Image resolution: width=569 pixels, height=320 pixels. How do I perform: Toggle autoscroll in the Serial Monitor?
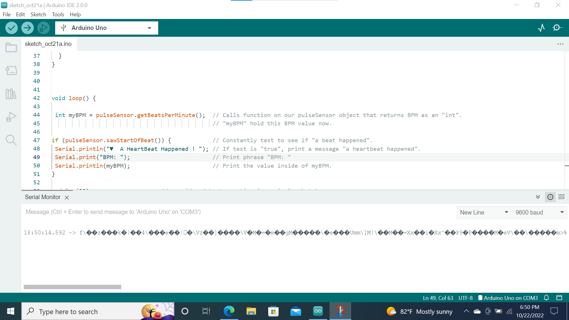tap(538, 197)
